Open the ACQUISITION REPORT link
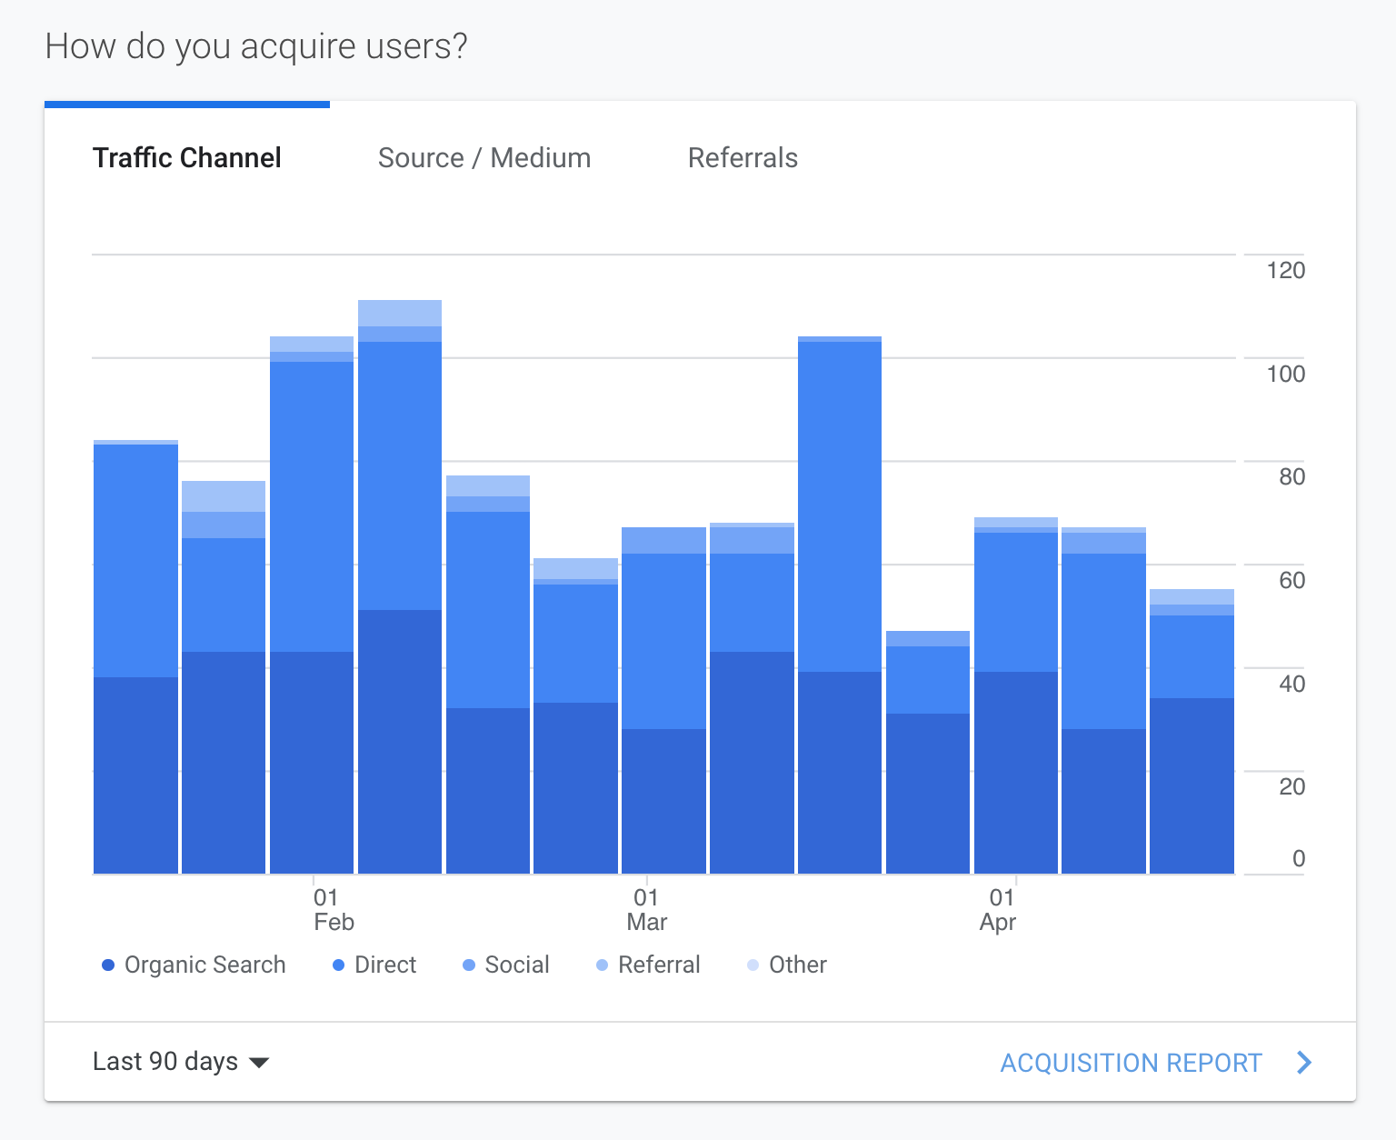 coord(1131,1063)
